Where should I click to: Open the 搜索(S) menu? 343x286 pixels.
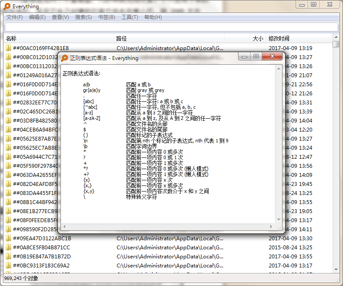coord(83,17)
